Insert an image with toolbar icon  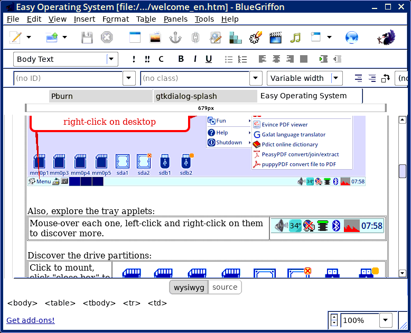[x=155, y=38]
